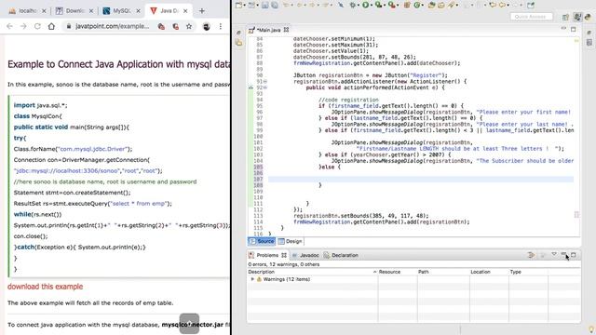Collapse code fold at line 92

coord(265,87)
